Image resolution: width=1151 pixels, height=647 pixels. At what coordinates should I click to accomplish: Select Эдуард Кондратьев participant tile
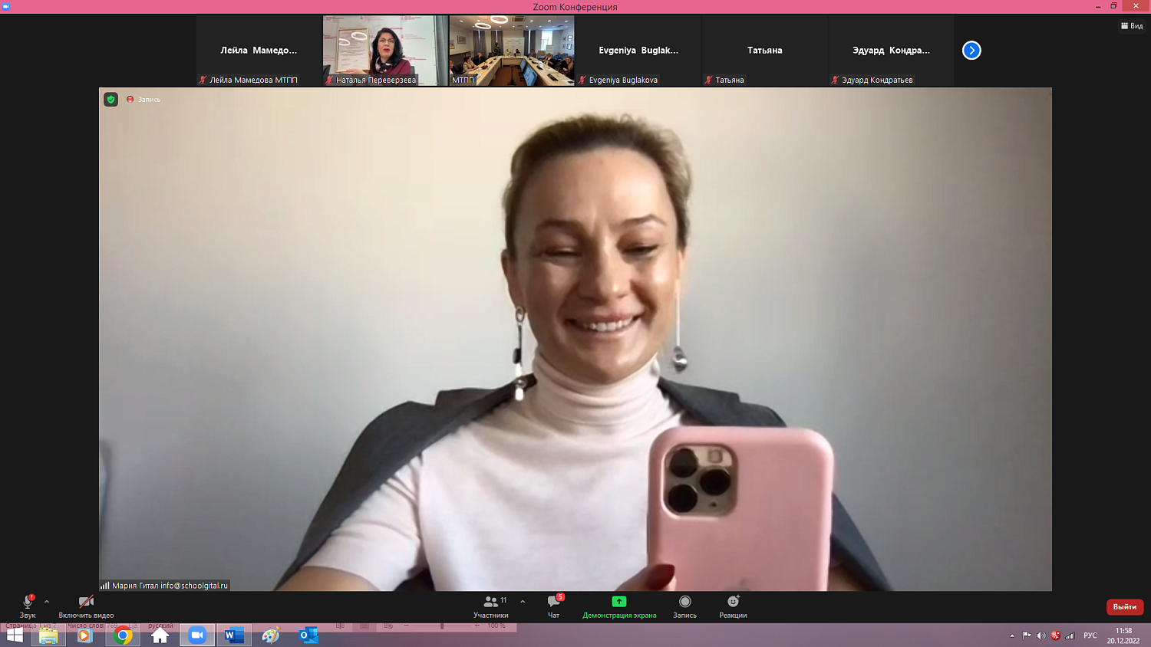(x=892, y=51)
